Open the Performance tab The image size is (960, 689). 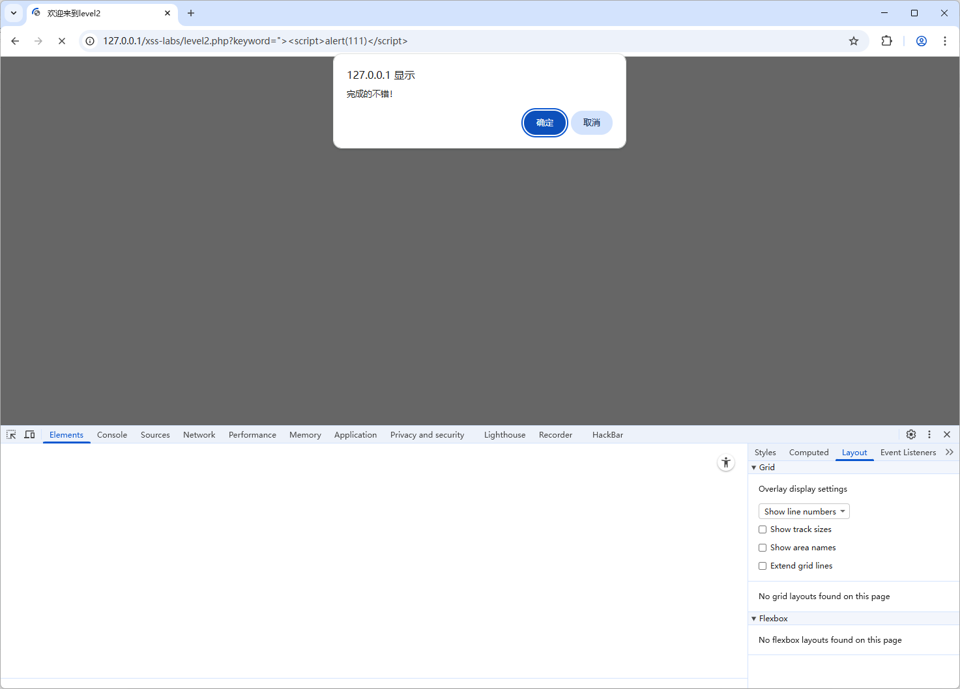[252, 435]
